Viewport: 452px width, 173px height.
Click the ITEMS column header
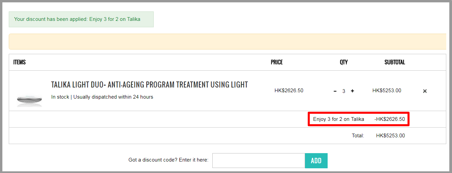coord(20,62)
